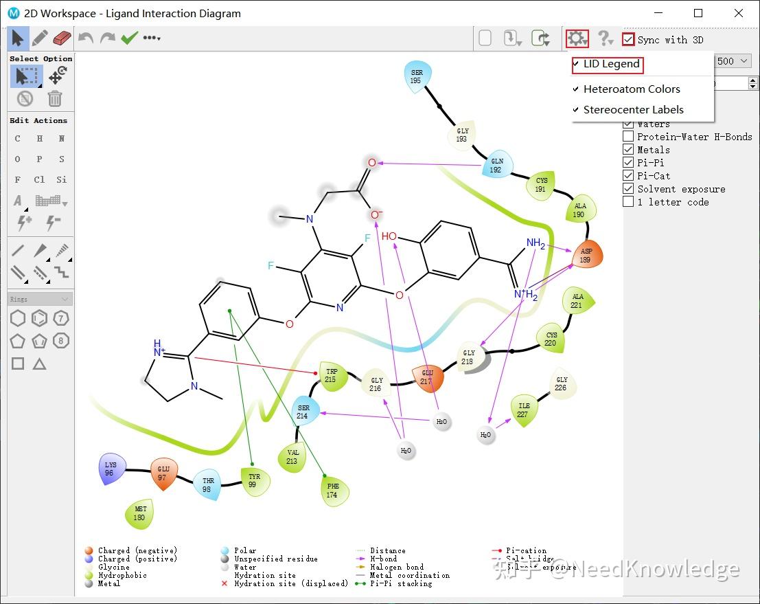Enable the Protein-Water H-Bonds checkbox
Image resolution: width=760 pixels, height=604 pixels.
click(x=627, y=136)
